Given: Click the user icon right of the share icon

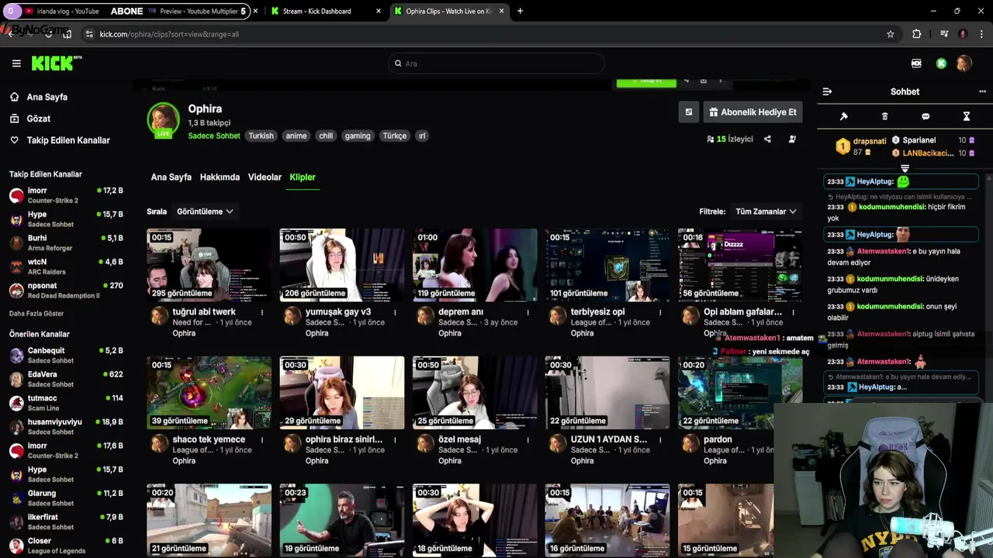Looking at the screenshot, I should pyautogui.click(x=792, y=139).
